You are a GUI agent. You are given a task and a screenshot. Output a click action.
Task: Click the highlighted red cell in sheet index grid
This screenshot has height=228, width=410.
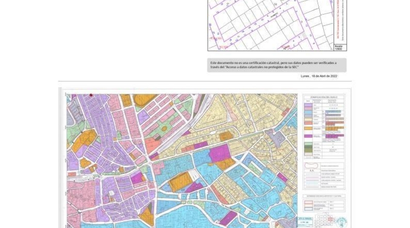pyautogui.click(x=331, y=219)
